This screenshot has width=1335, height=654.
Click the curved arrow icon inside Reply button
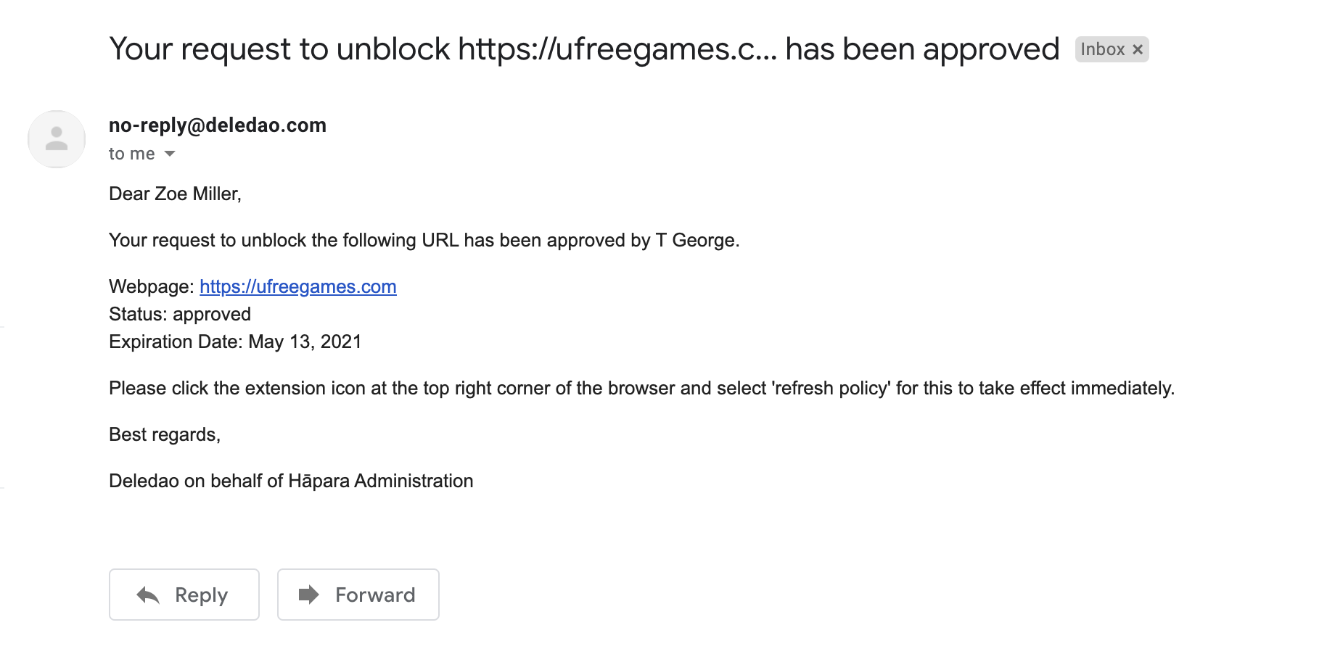(x=148, y=595)
